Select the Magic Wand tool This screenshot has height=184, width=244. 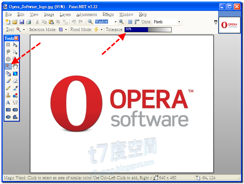[8, 66]
